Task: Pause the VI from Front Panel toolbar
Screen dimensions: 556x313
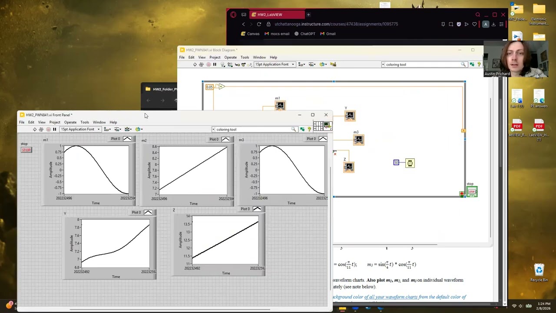Action: click(55, 129)
